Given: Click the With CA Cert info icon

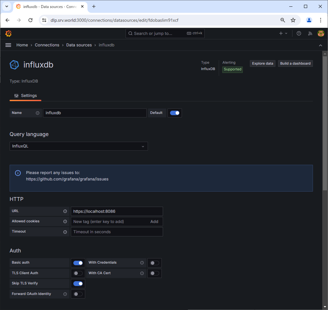Looking at the screenshot, I should [142, 273].
